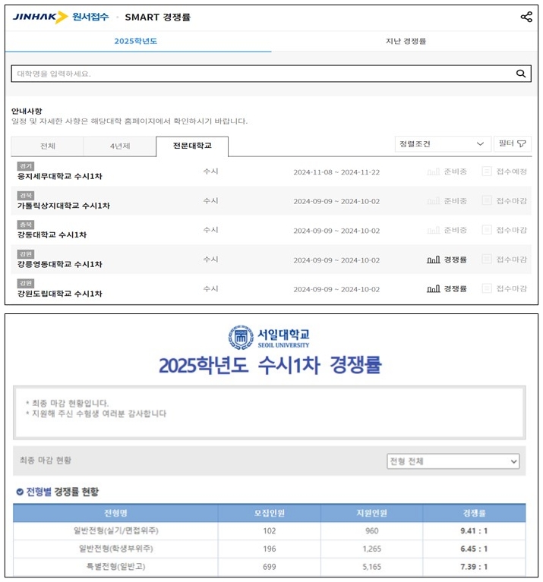Click 준비중 chart icon for 강동대학교
Viewport: 543px width, 582px height.
pos(434,230)
